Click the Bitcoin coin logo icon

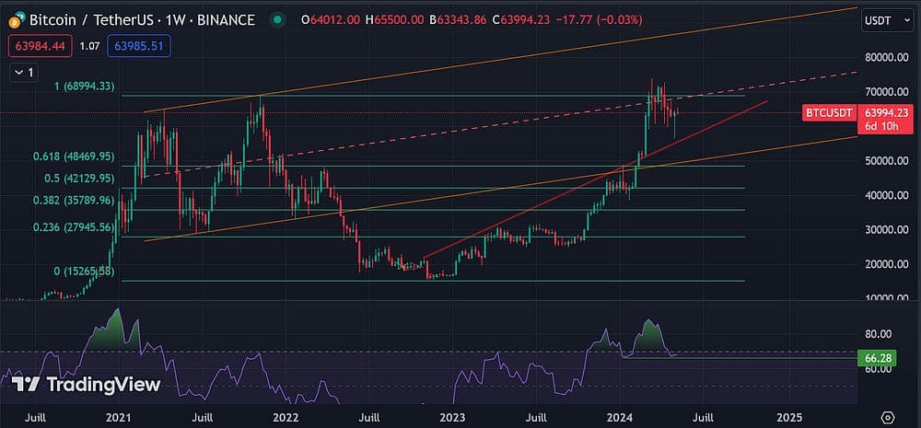pos(16,21)
